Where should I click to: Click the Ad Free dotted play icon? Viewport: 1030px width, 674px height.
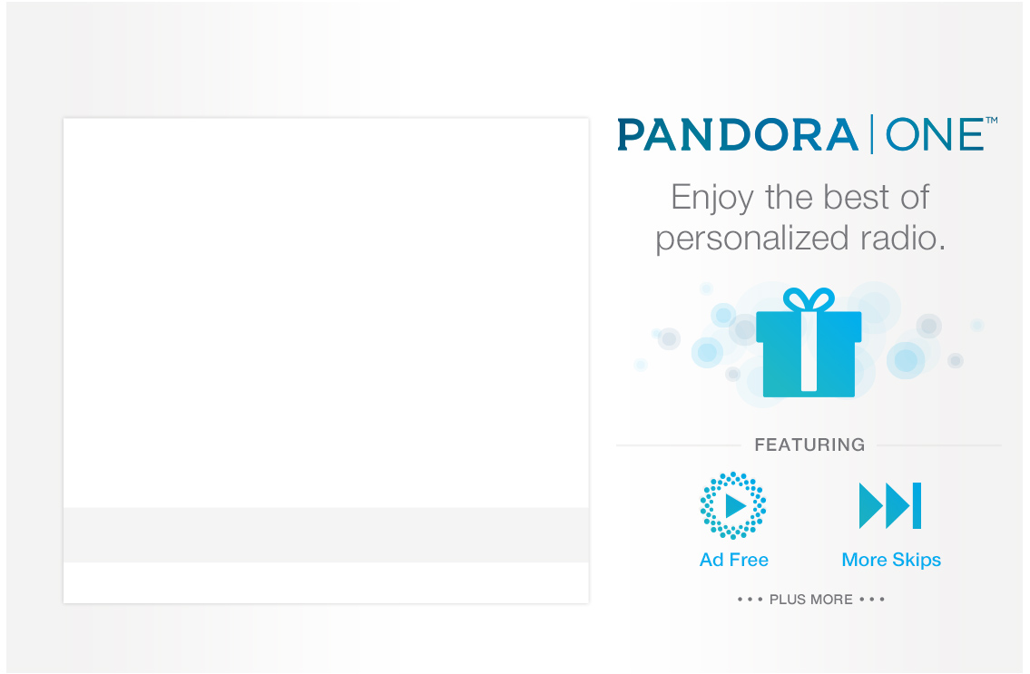tap(733, 505)
